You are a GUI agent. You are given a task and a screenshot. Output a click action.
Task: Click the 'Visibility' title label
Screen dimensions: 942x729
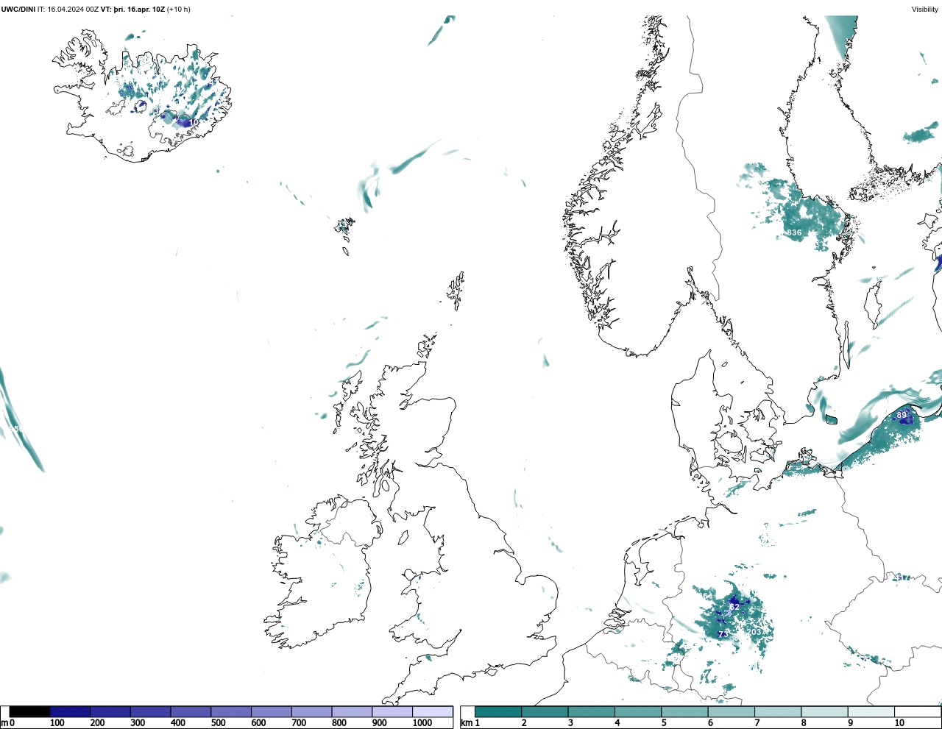pyautogui.click(x=925, y=10)
